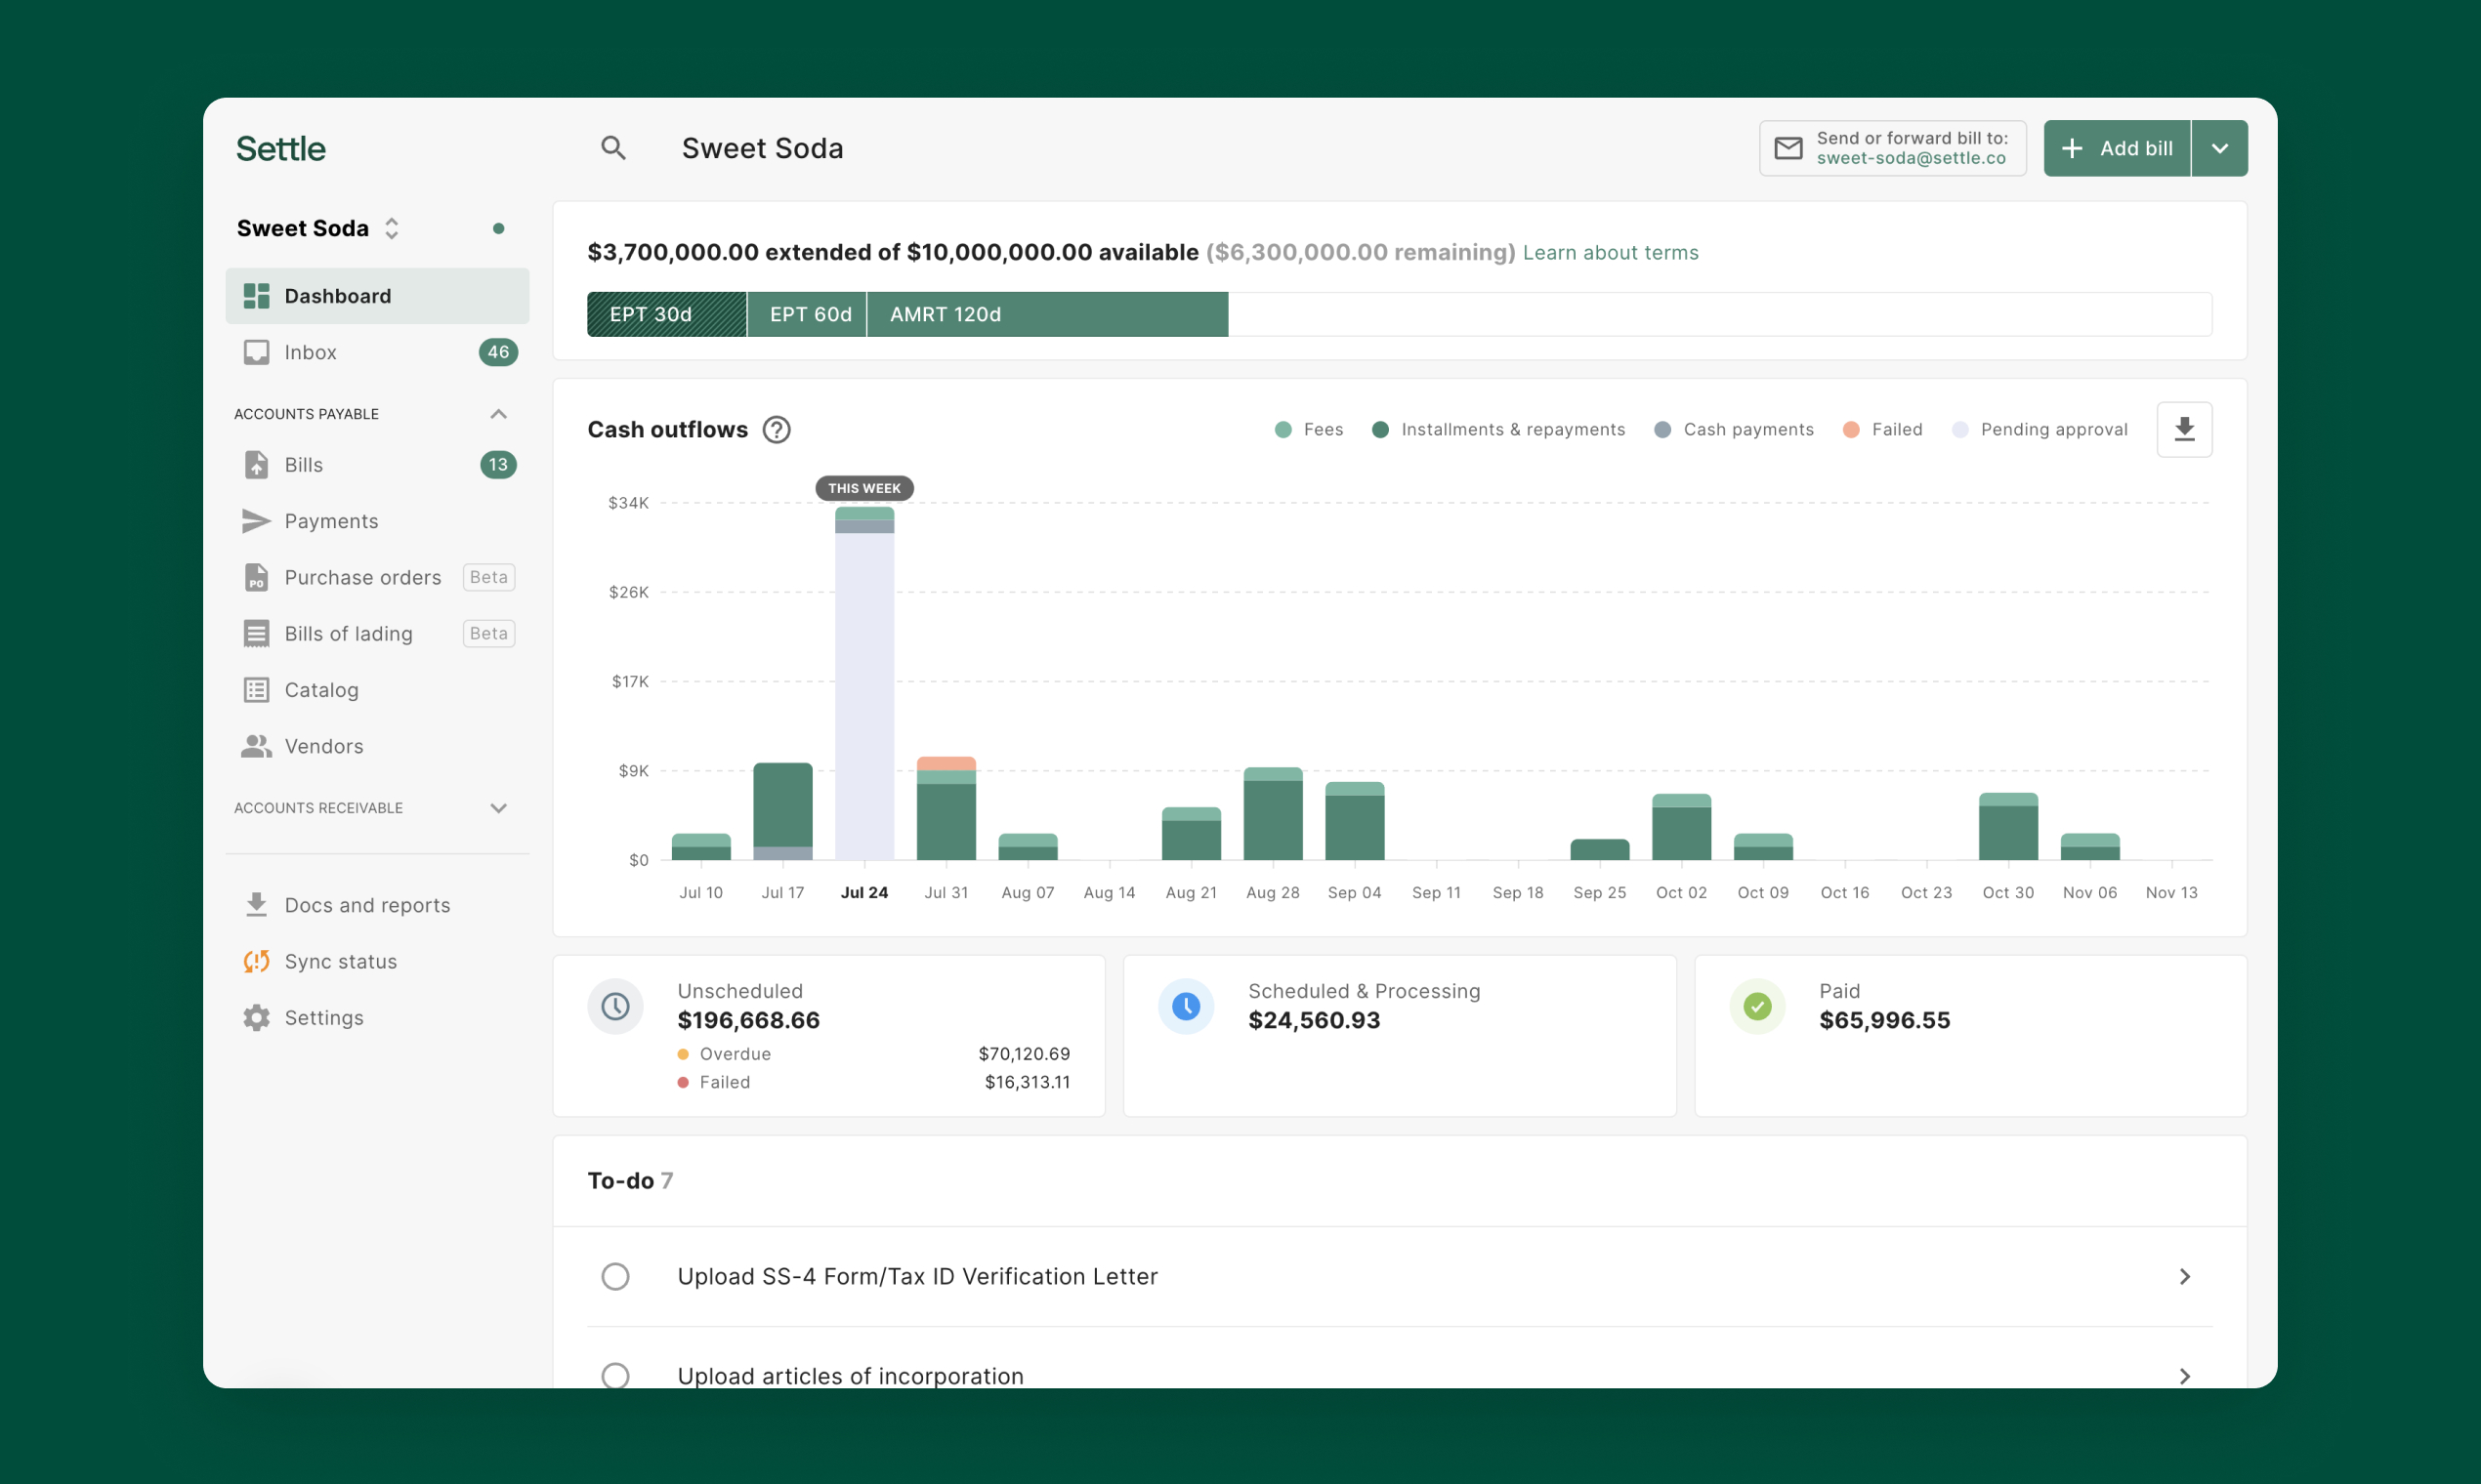
Task: Click the Bills of lading icon
Action: (256, 633)
